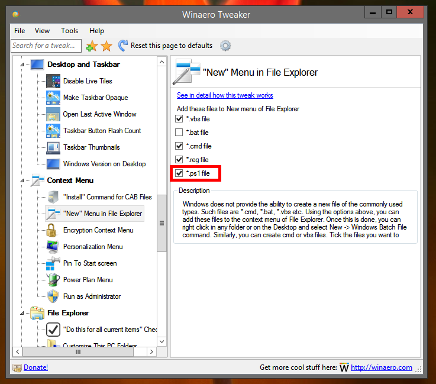The image size is (436, 384).
Task: Click the tree scrollbar up arrow
Action: 162,62
